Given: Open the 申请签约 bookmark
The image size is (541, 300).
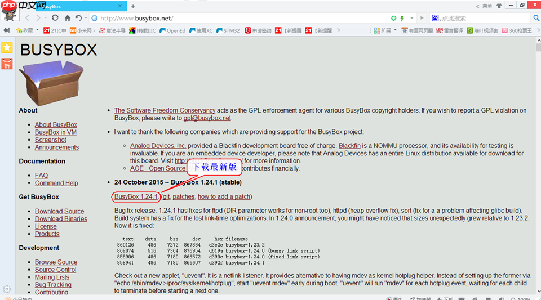Looking at the screenshot, I should tap(258, 30).
